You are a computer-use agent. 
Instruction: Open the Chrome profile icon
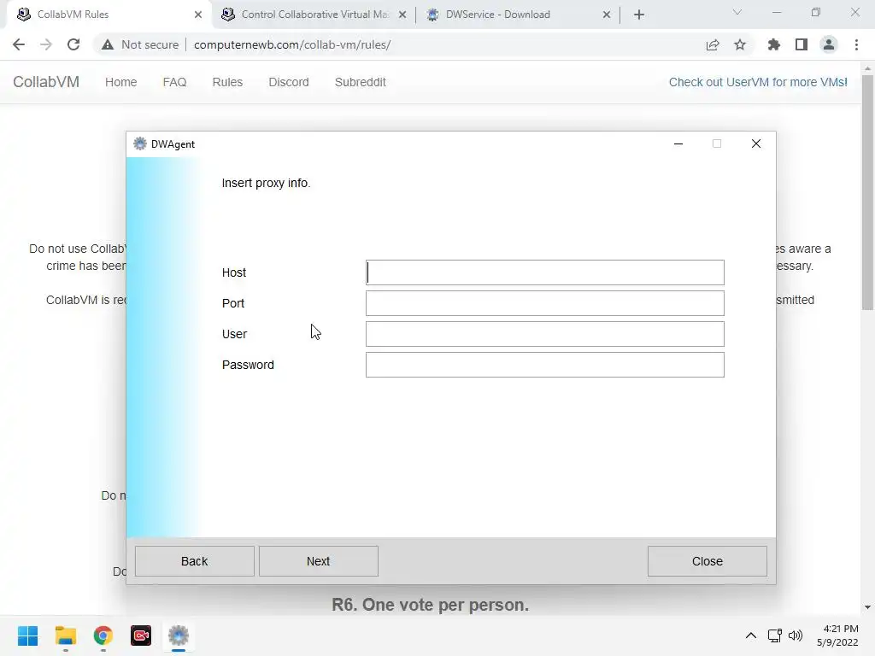tap(829, 44)
